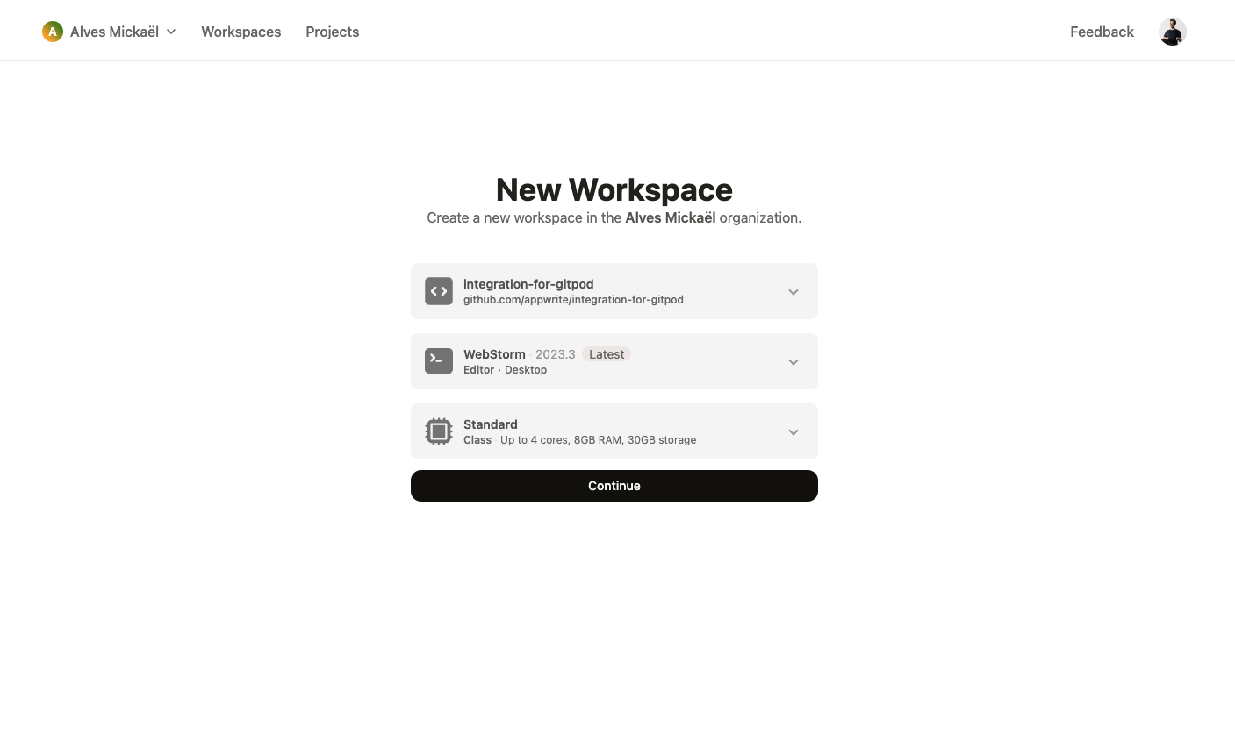This screenshot has width=1235, height=748.
Task: Click the Continue button
Action: click(x=614, y=486)
